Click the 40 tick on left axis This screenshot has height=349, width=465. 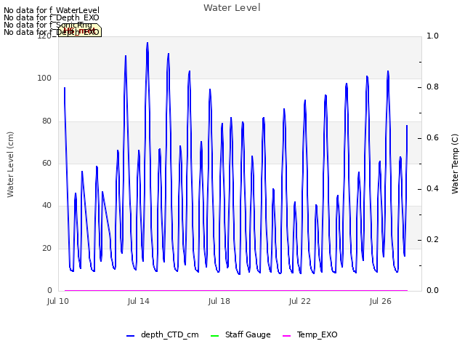(x=46, y=205)
